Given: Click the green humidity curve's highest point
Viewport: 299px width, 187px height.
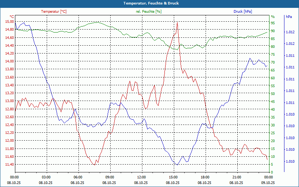Looking at the screenshot, I should [x=98, y=22].
